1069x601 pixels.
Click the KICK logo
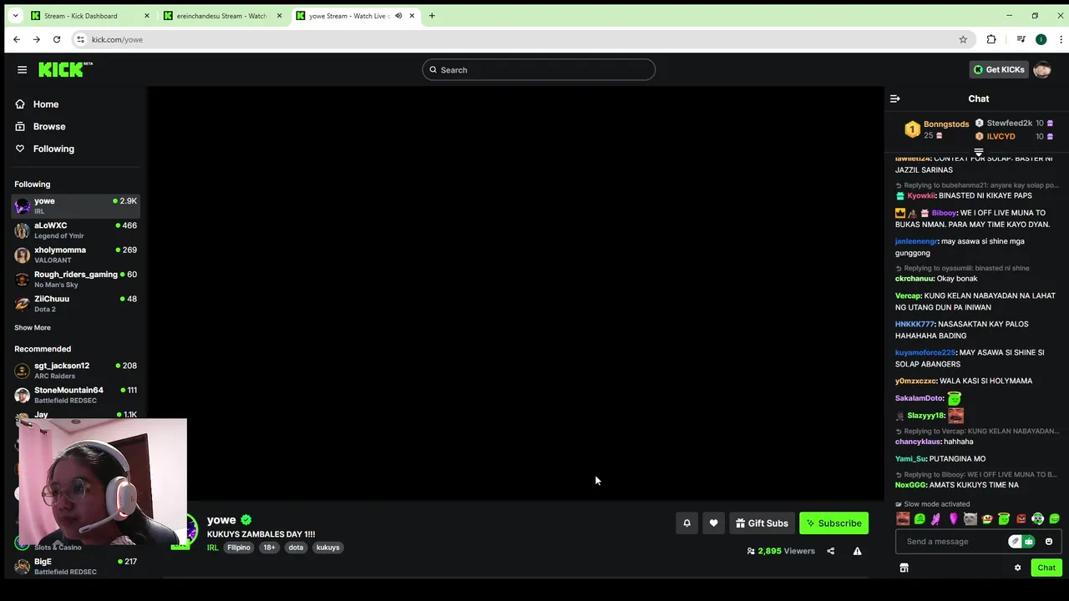(65, 69)
